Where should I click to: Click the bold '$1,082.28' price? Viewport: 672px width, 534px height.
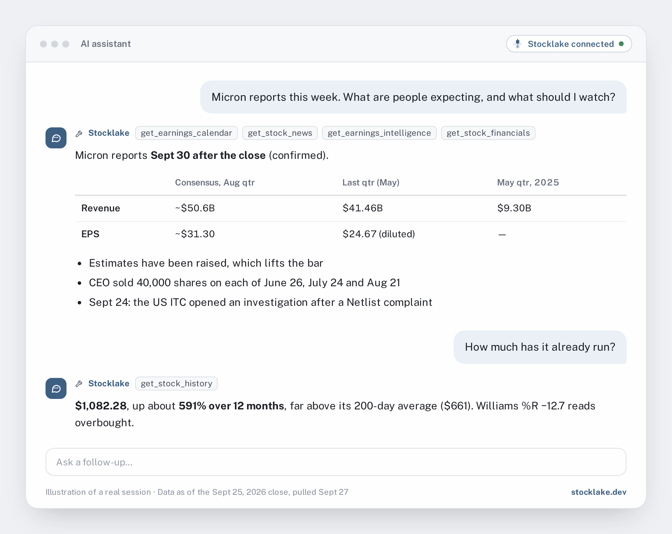click(x=101, y=406)
